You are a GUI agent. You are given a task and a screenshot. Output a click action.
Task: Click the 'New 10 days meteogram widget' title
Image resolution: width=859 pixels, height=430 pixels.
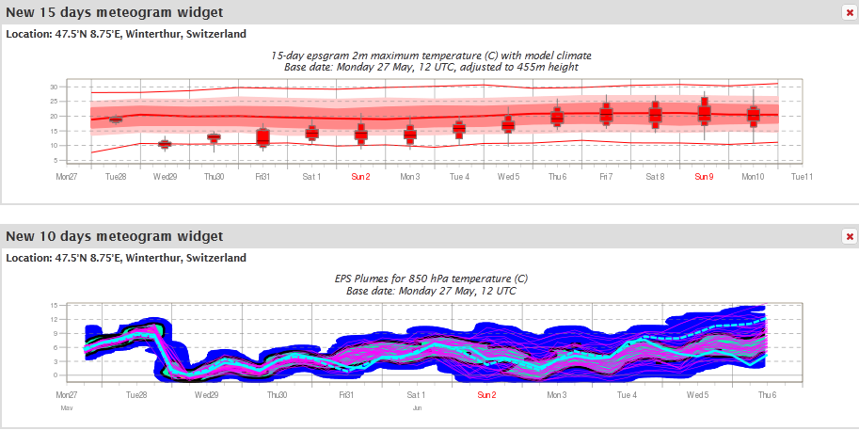click(115, 236)
